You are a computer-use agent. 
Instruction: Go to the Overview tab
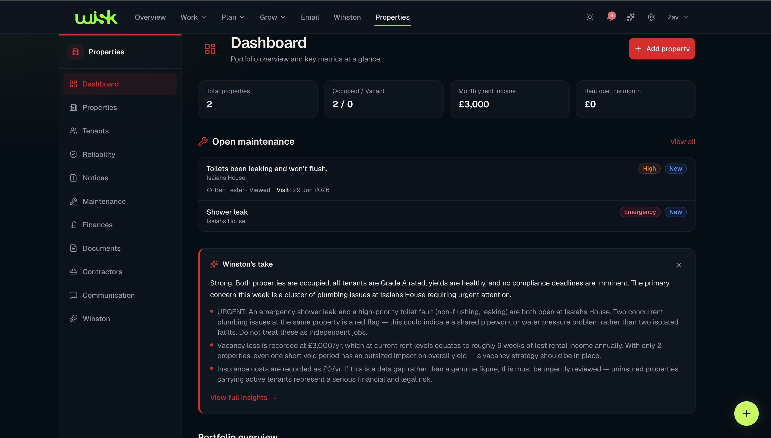tap(150, 17)
